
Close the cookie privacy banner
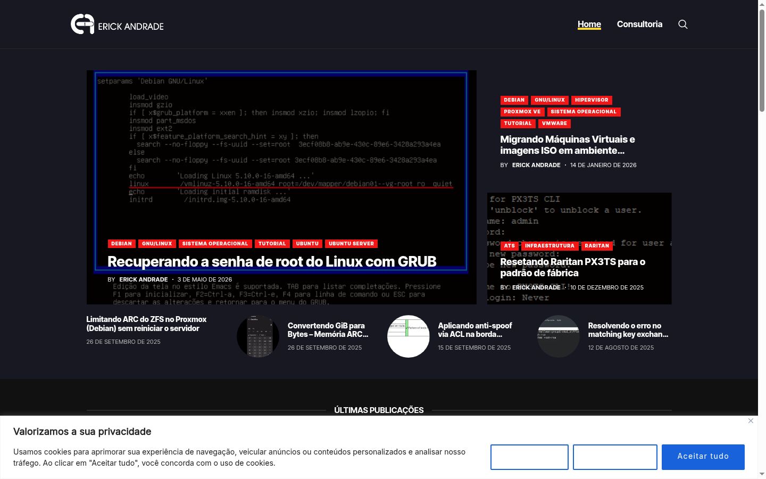tap(751, 421)
